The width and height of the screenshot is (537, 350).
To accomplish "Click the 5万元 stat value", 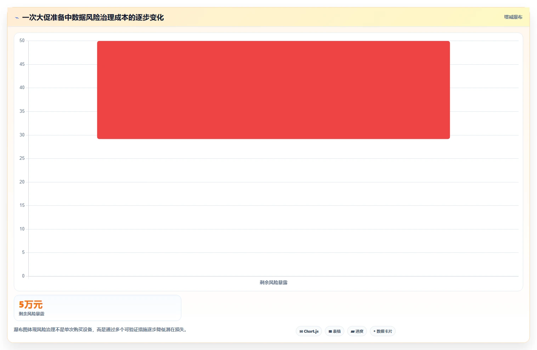I will (x=31, y=304).
